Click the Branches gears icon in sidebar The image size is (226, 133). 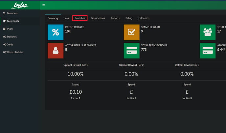(4, 37)
